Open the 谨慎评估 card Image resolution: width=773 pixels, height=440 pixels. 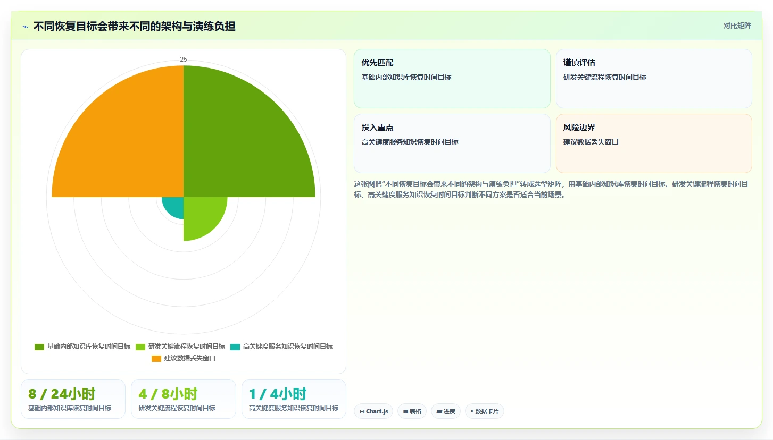[654, 79]
